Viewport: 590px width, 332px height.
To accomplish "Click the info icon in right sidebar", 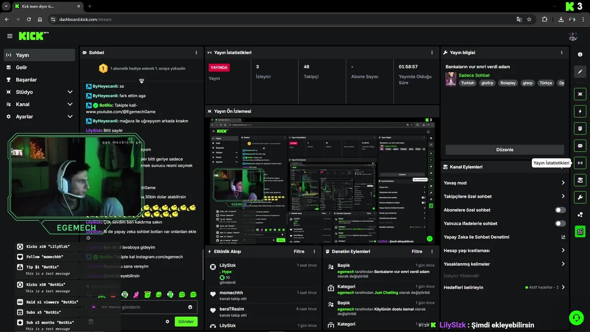I will pos(580,54).
